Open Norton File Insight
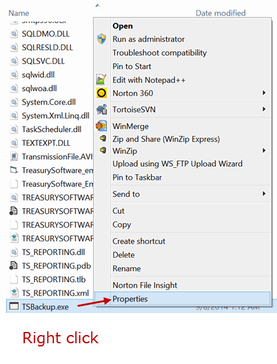This screenshot has height=364, width=277. point(144,285)
